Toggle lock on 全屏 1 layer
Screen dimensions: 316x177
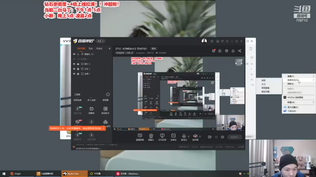click(78, 74)
